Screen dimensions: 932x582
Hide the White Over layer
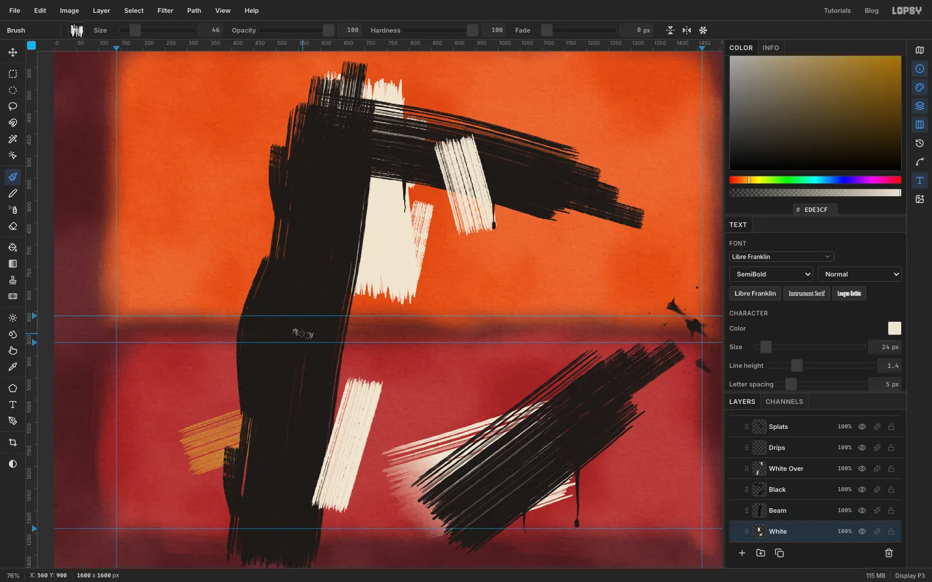coord(862,469)
